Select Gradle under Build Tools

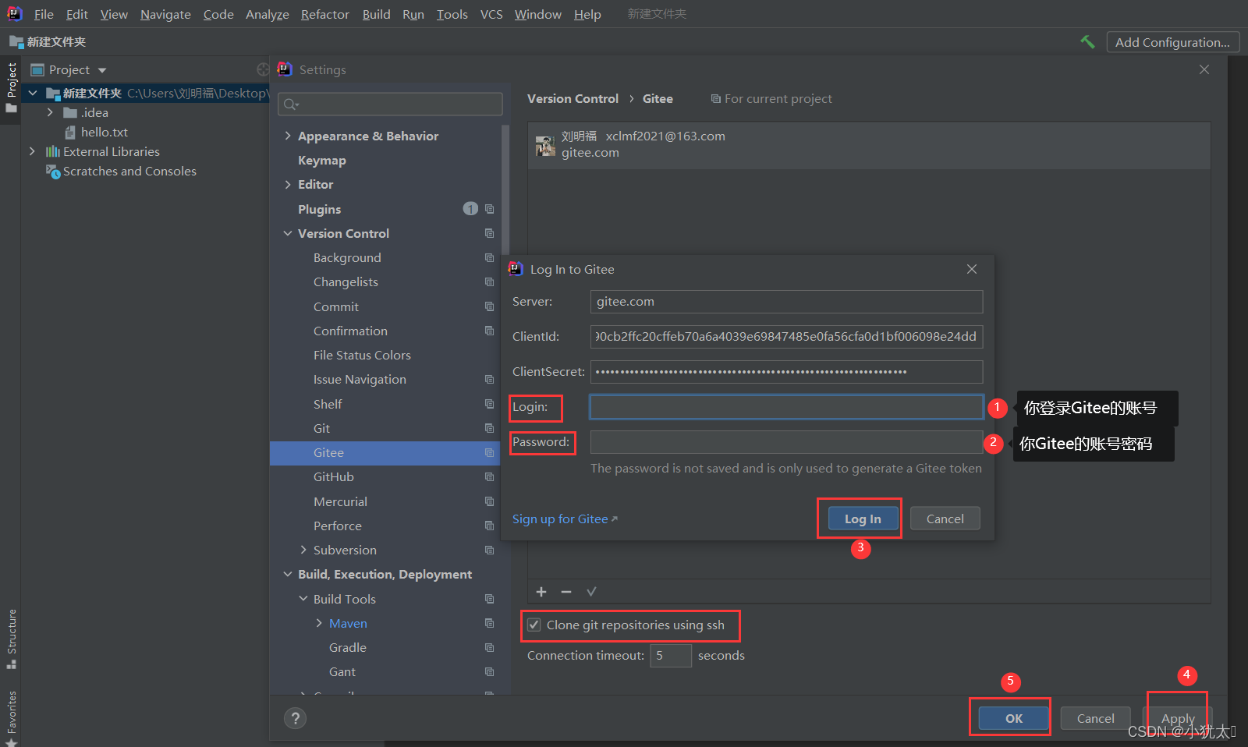pyautogui.click(x=347, y=647)
